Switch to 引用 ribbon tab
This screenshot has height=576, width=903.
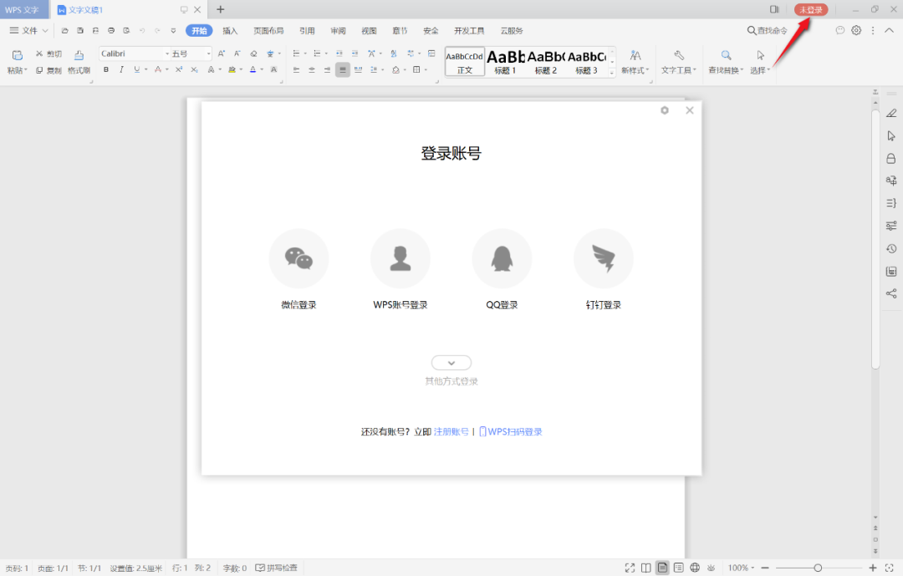click(x=307, y=31)
